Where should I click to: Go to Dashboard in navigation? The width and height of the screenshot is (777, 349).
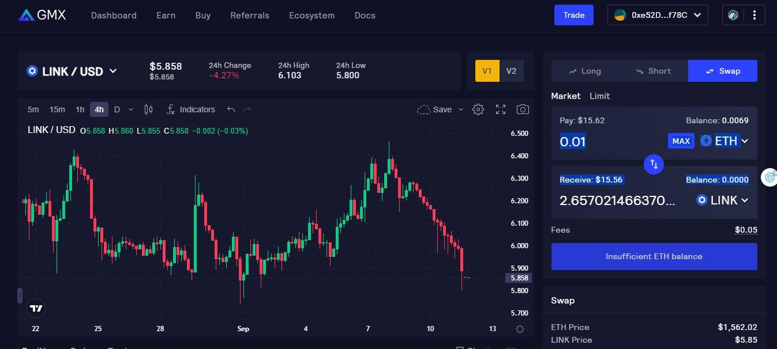click(114, 16)
